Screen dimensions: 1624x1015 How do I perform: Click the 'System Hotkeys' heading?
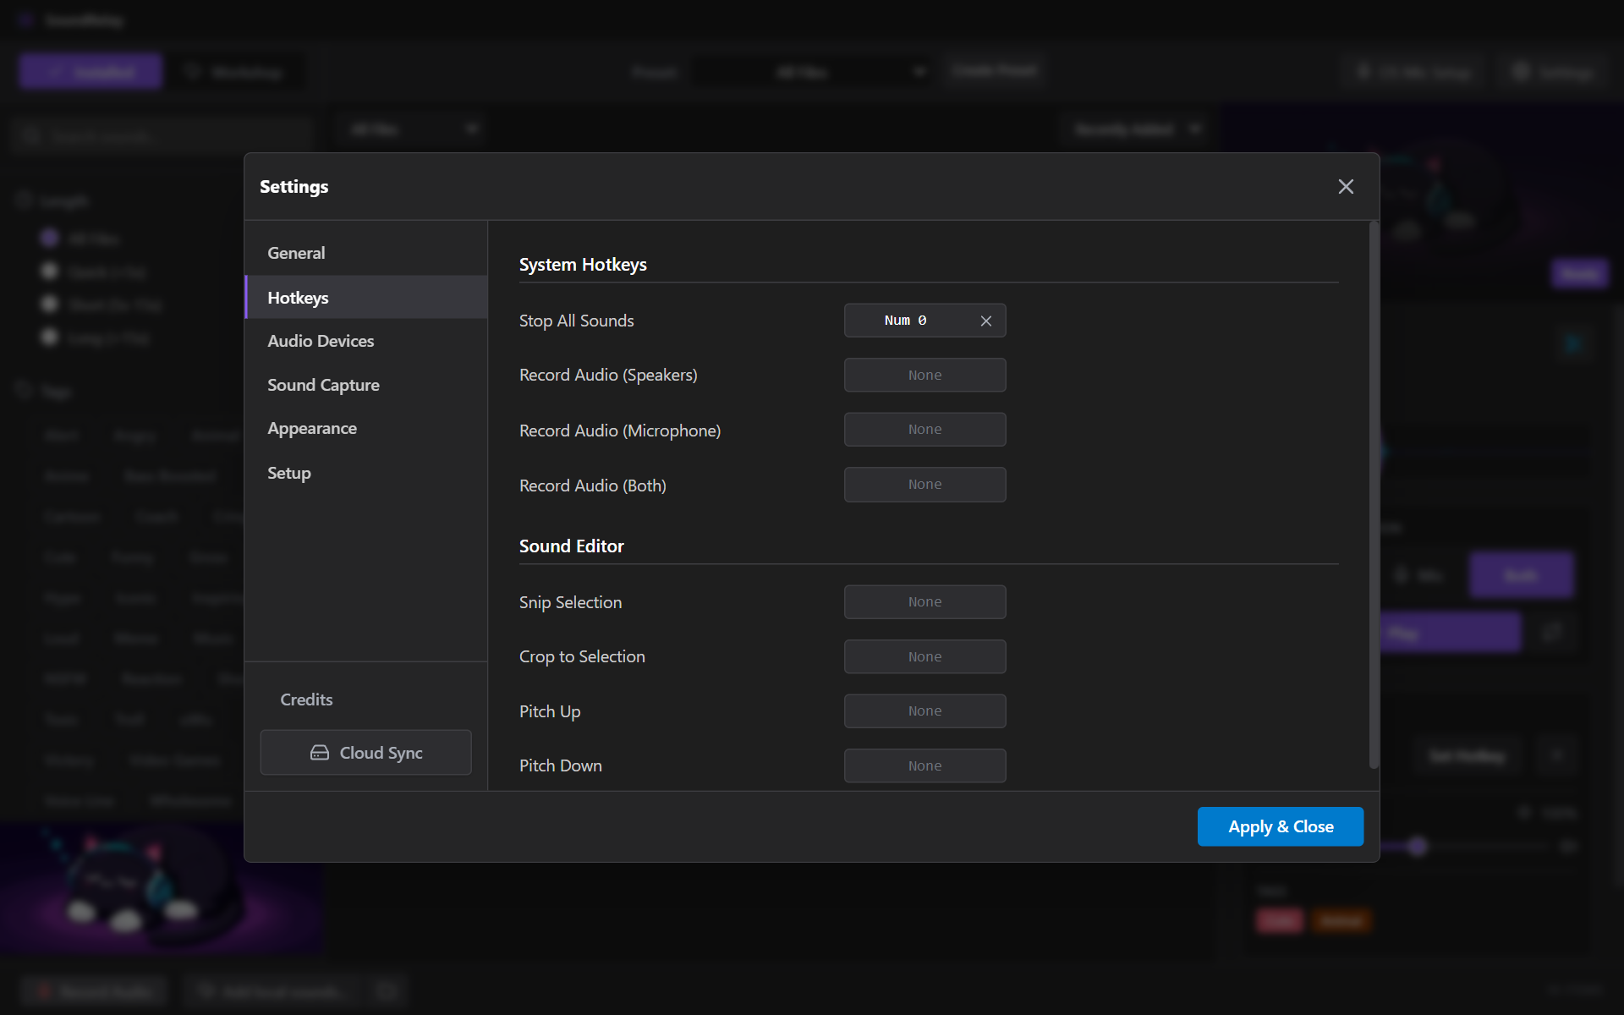pyautogui.click(x=583, y=265)
